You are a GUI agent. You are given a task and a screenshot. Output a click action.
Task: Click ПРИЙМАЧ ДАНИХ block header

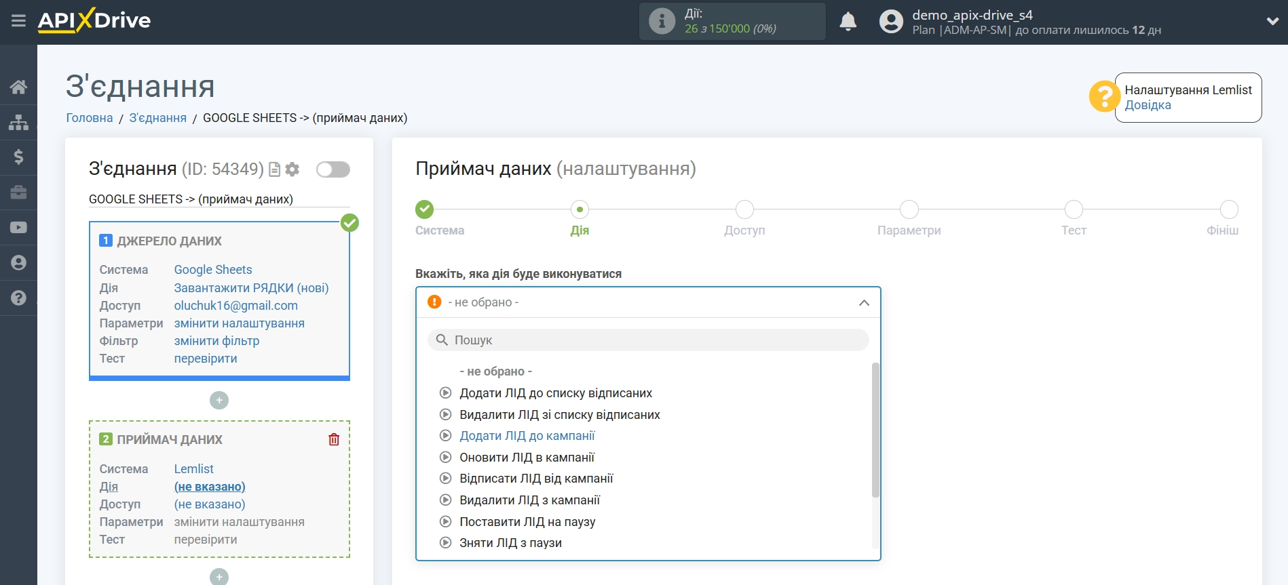170,440
